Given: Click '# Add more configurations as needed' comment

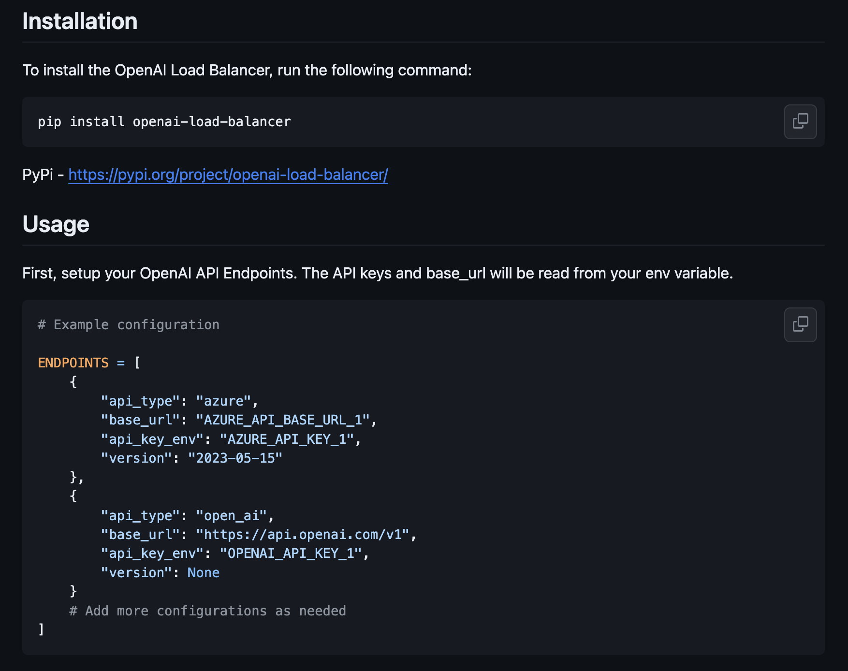Looking at the screenshot, I should click(x=208, y=611).
